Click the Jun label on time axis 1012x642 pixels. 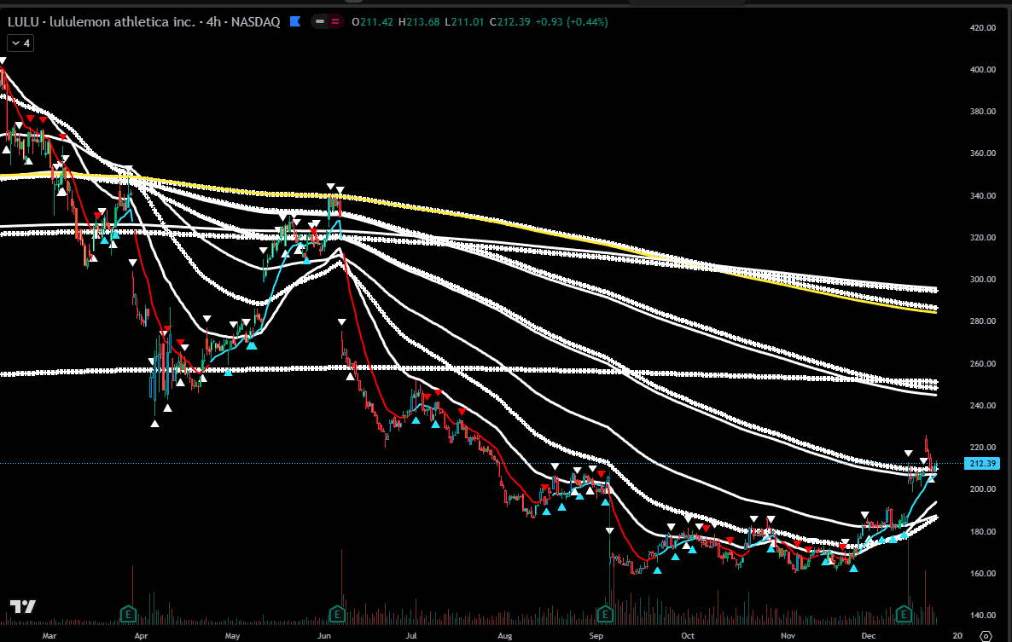pyautogui.click(x=324, y=635)
